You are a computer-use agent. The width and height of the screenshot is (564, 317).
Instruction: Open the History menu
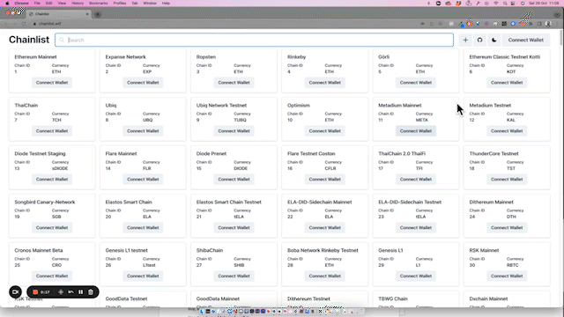[78, 4]
